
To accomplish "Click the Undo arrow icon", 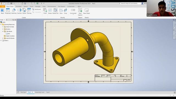I will pos(14,4).
